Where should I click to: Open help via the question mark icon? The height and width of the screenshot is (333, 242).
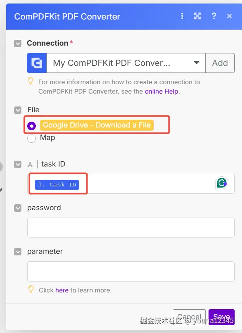(x=214, y=16)
